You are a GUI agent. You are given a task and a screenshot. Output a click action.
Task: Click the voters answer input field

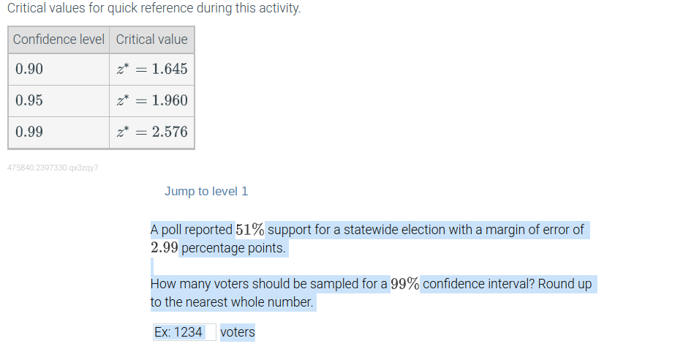coord(184,332)
